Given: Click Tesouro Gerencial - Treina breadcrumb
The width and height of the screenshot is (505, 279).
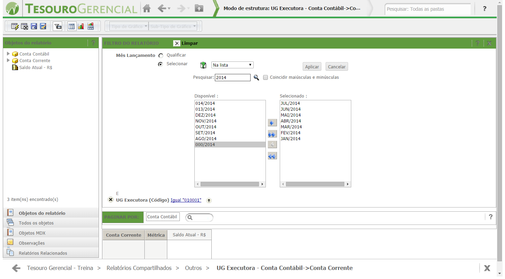Looking at the screenshot, I should point(60,268).
